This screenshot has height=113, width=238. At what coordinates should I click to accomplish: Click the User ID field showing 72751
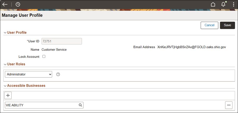pos(62,41)
